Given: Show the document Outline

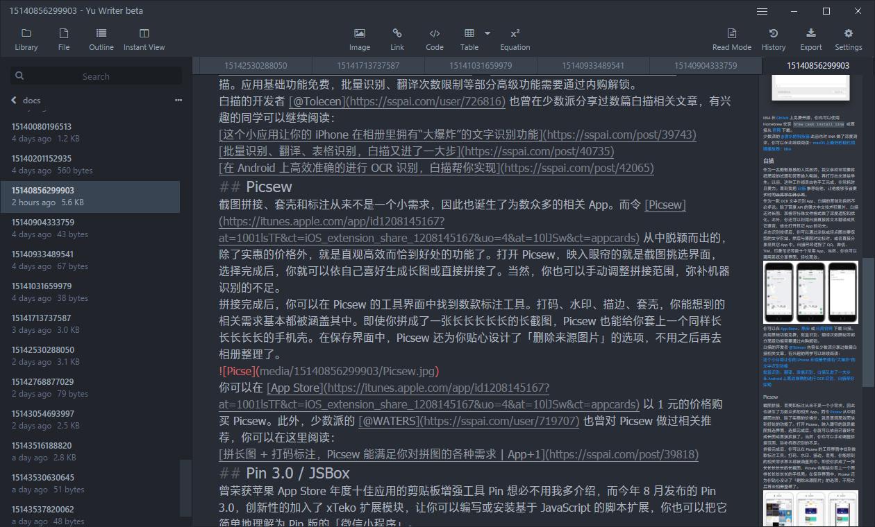Looking at the screenshot, I should [101, 40].
